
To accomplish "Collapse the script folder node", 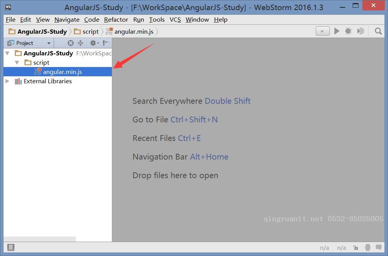I will pos(17,62).
